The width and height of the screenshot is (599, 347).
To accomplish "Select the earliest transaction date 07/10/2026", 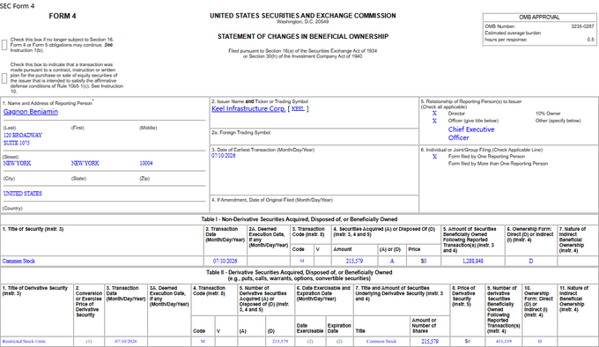I will 224,156.
